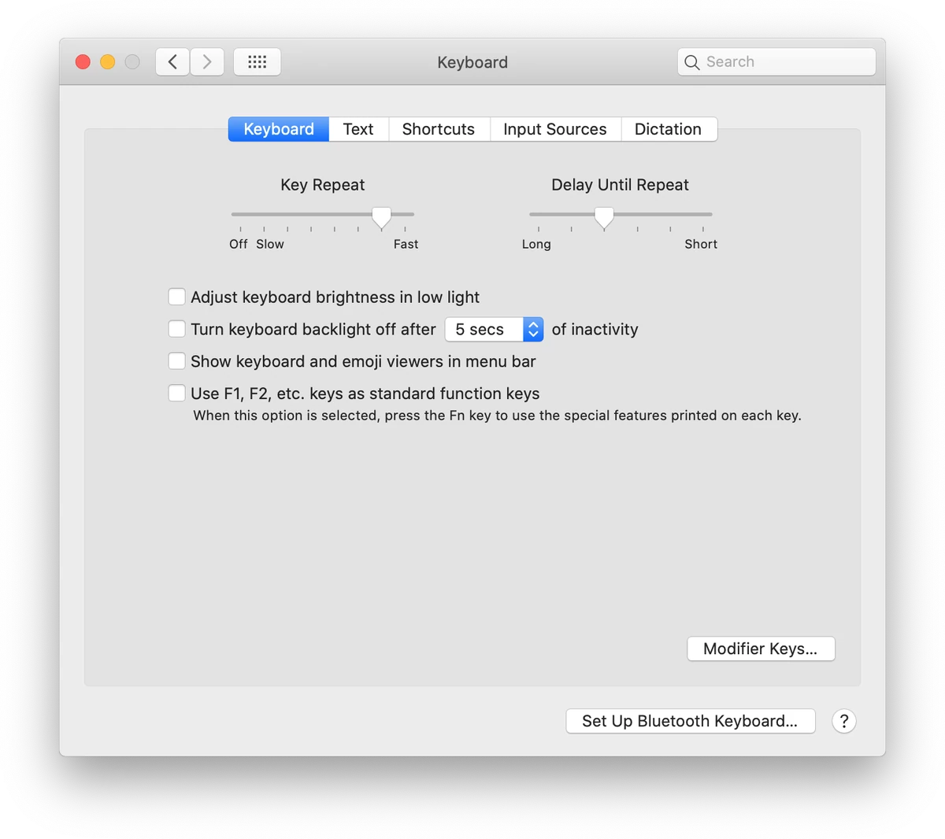Viewport: 945px width, 839px height.
Task: Enable turning keyboard backlight off after inactivity
Action: pos(176,329)
